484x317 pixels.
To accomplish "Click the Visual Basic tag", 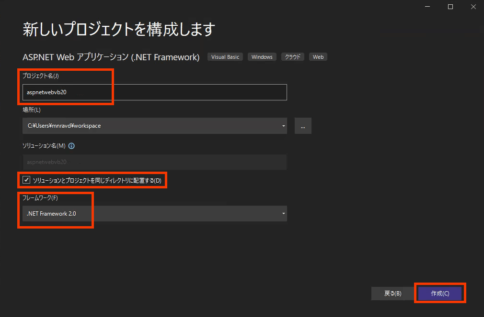I will (225, 57).
